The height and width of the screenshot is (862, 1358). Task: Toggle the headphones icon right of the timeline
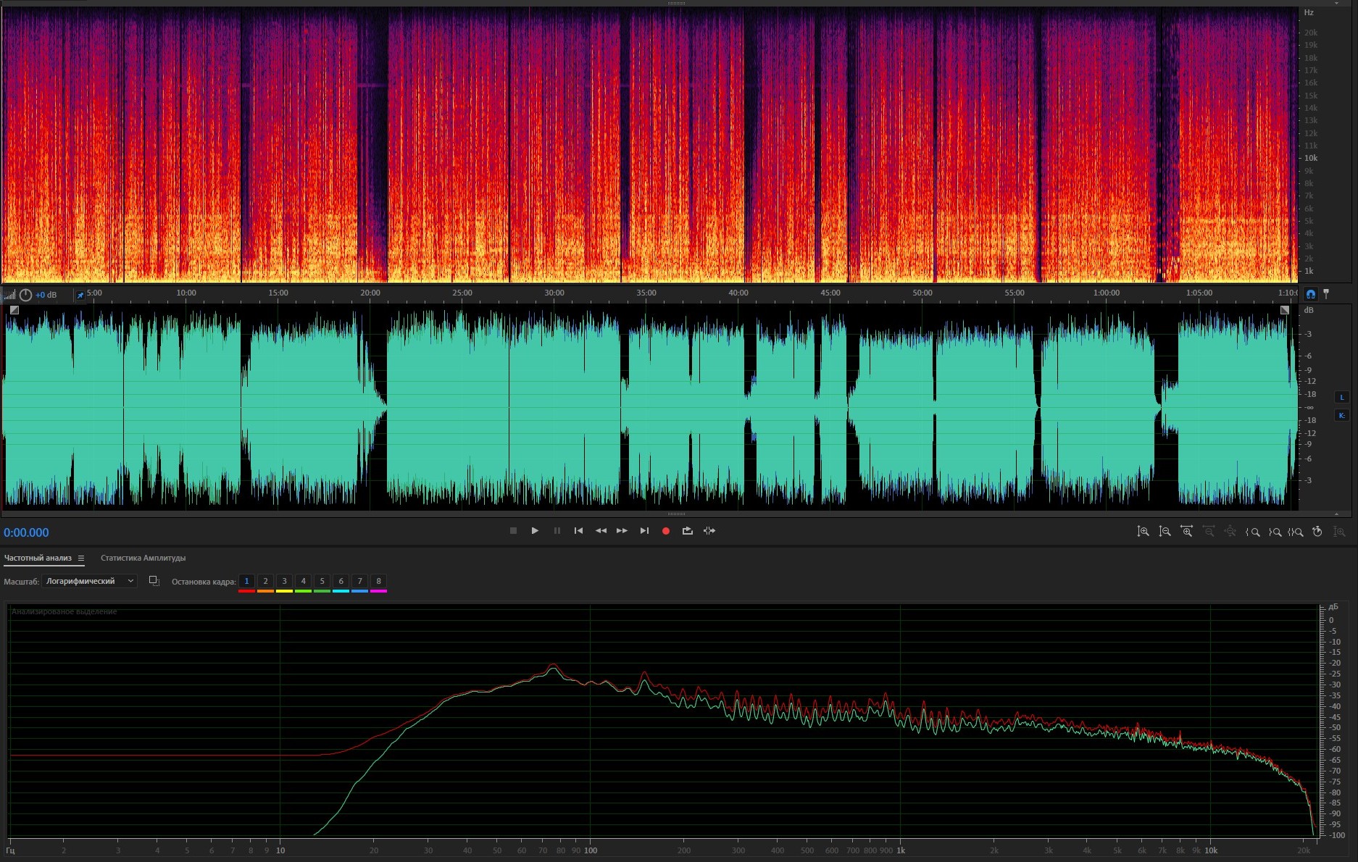pos(1310,294)
